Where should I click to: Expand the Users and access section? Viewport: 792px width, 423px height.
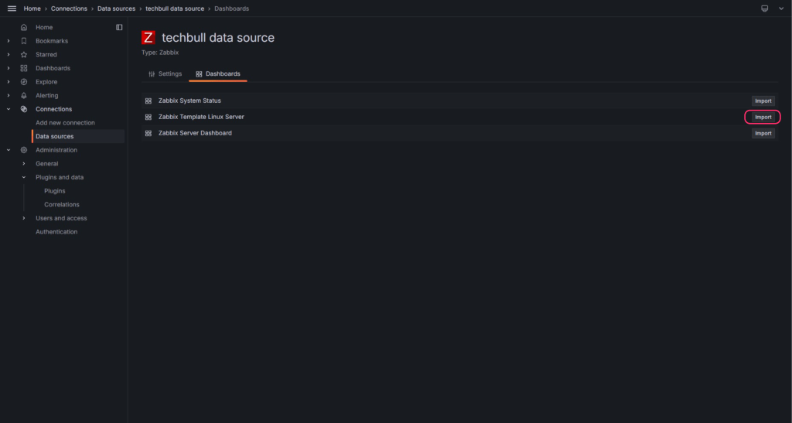tap(24, 218)
